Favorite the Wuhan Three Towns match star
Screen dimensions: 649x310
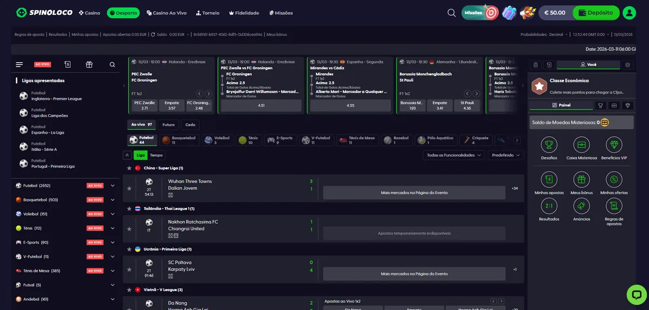pyautogui.click(x=129, y=188)
